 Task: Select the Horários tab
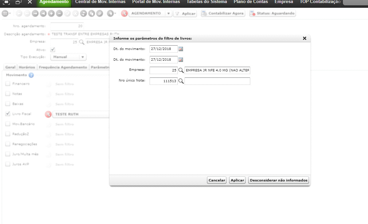27,67
